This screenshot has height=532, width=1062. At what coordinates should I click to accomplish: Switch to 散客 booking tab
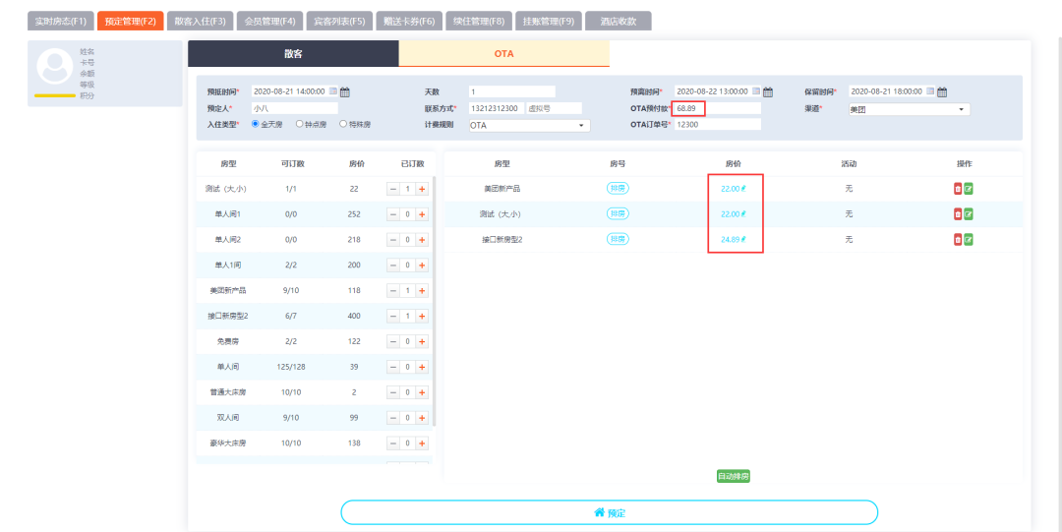pos(293,53)
